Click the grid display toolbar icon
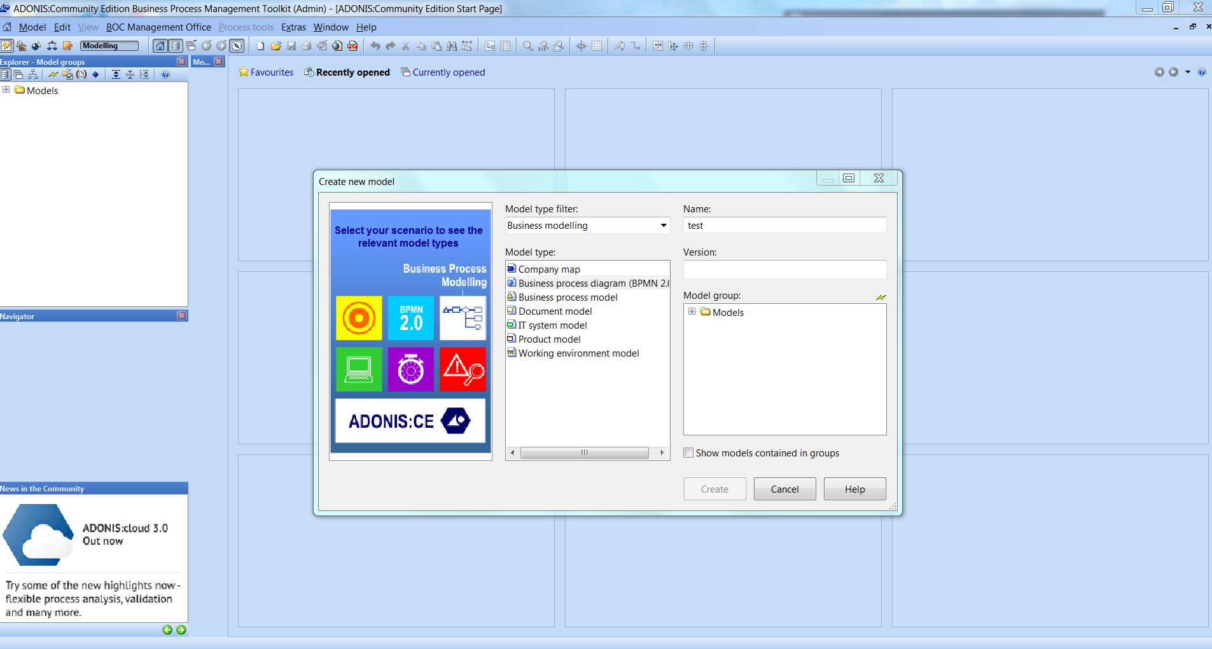The height and width of the screenshot is (649, 1212). click(597, 46)
